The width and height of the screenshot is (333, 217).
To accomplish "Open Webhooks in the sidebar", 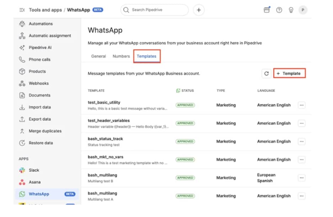I will [39, 83].
